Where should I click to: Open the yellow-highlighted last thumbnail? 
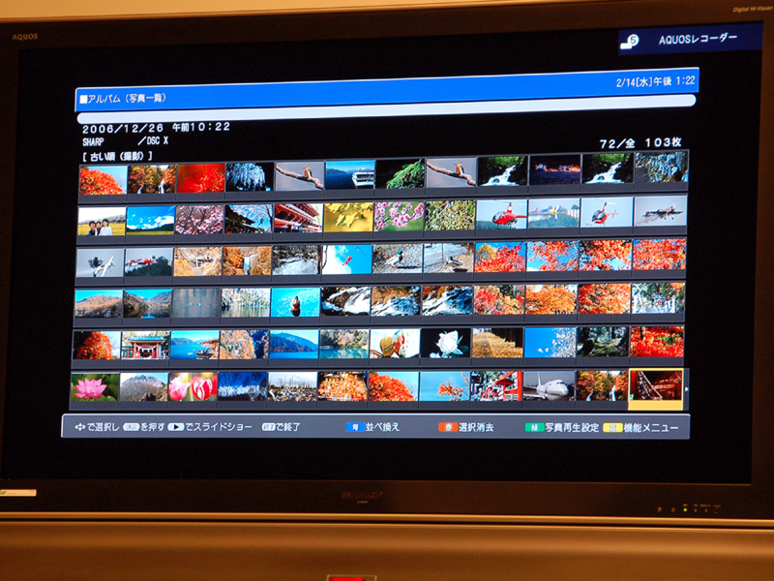(655, 385)
